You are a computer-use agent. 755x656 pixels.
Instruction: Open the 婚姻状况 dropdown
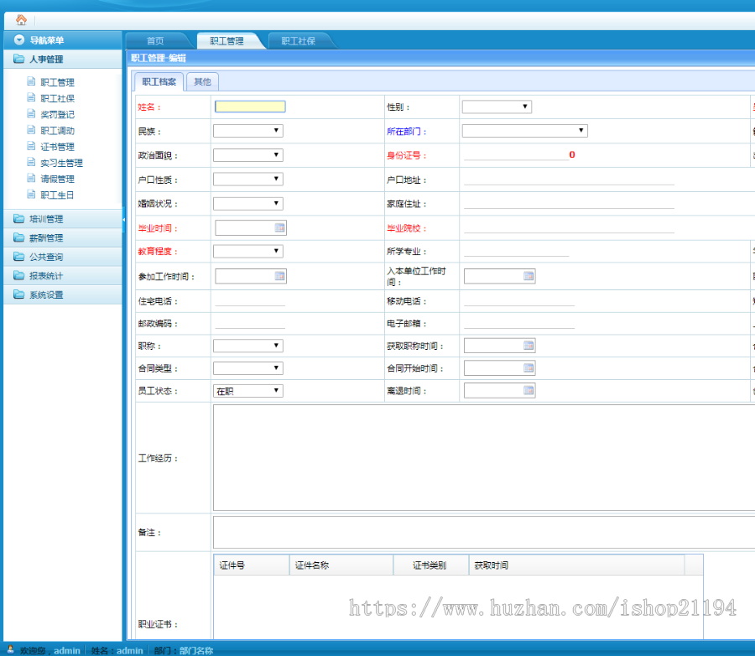click(x=248, y=203)
